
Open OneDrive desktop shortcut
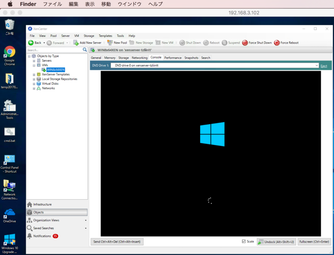click(x=9, y=216)
